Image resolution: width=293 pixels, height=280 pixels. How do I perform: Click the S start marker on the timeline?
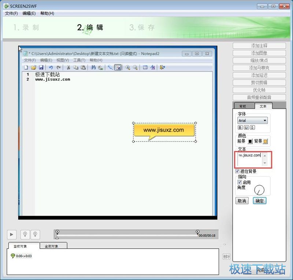point(58,232)
